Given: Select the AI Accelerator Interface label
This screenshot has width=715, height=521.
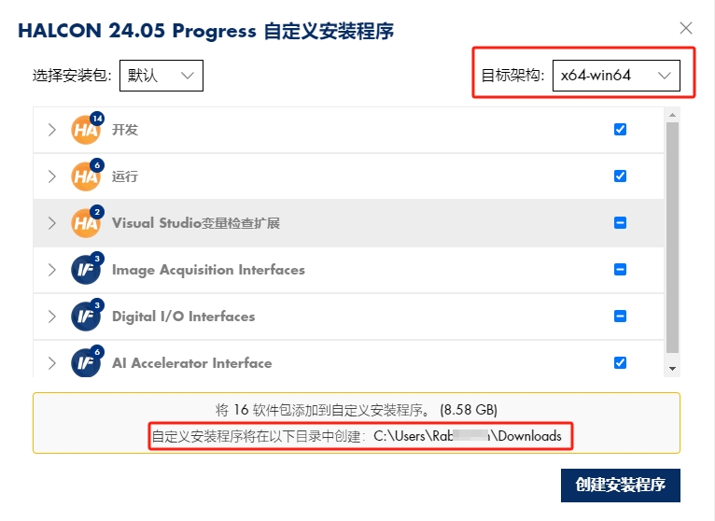Looking at the screenshot, I should coord(192,363).
